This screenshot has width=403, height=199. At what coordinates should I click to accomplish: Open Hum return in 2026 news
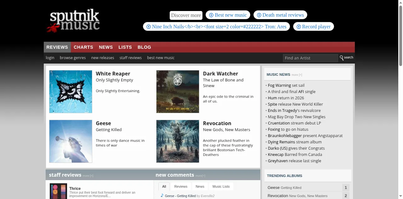[x=286, y=98]
